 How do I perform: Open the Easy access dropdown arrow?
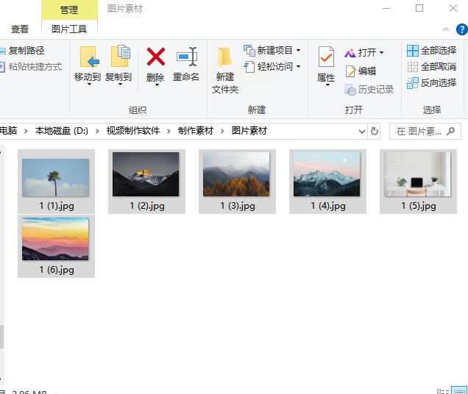click(x=298, y=66)
